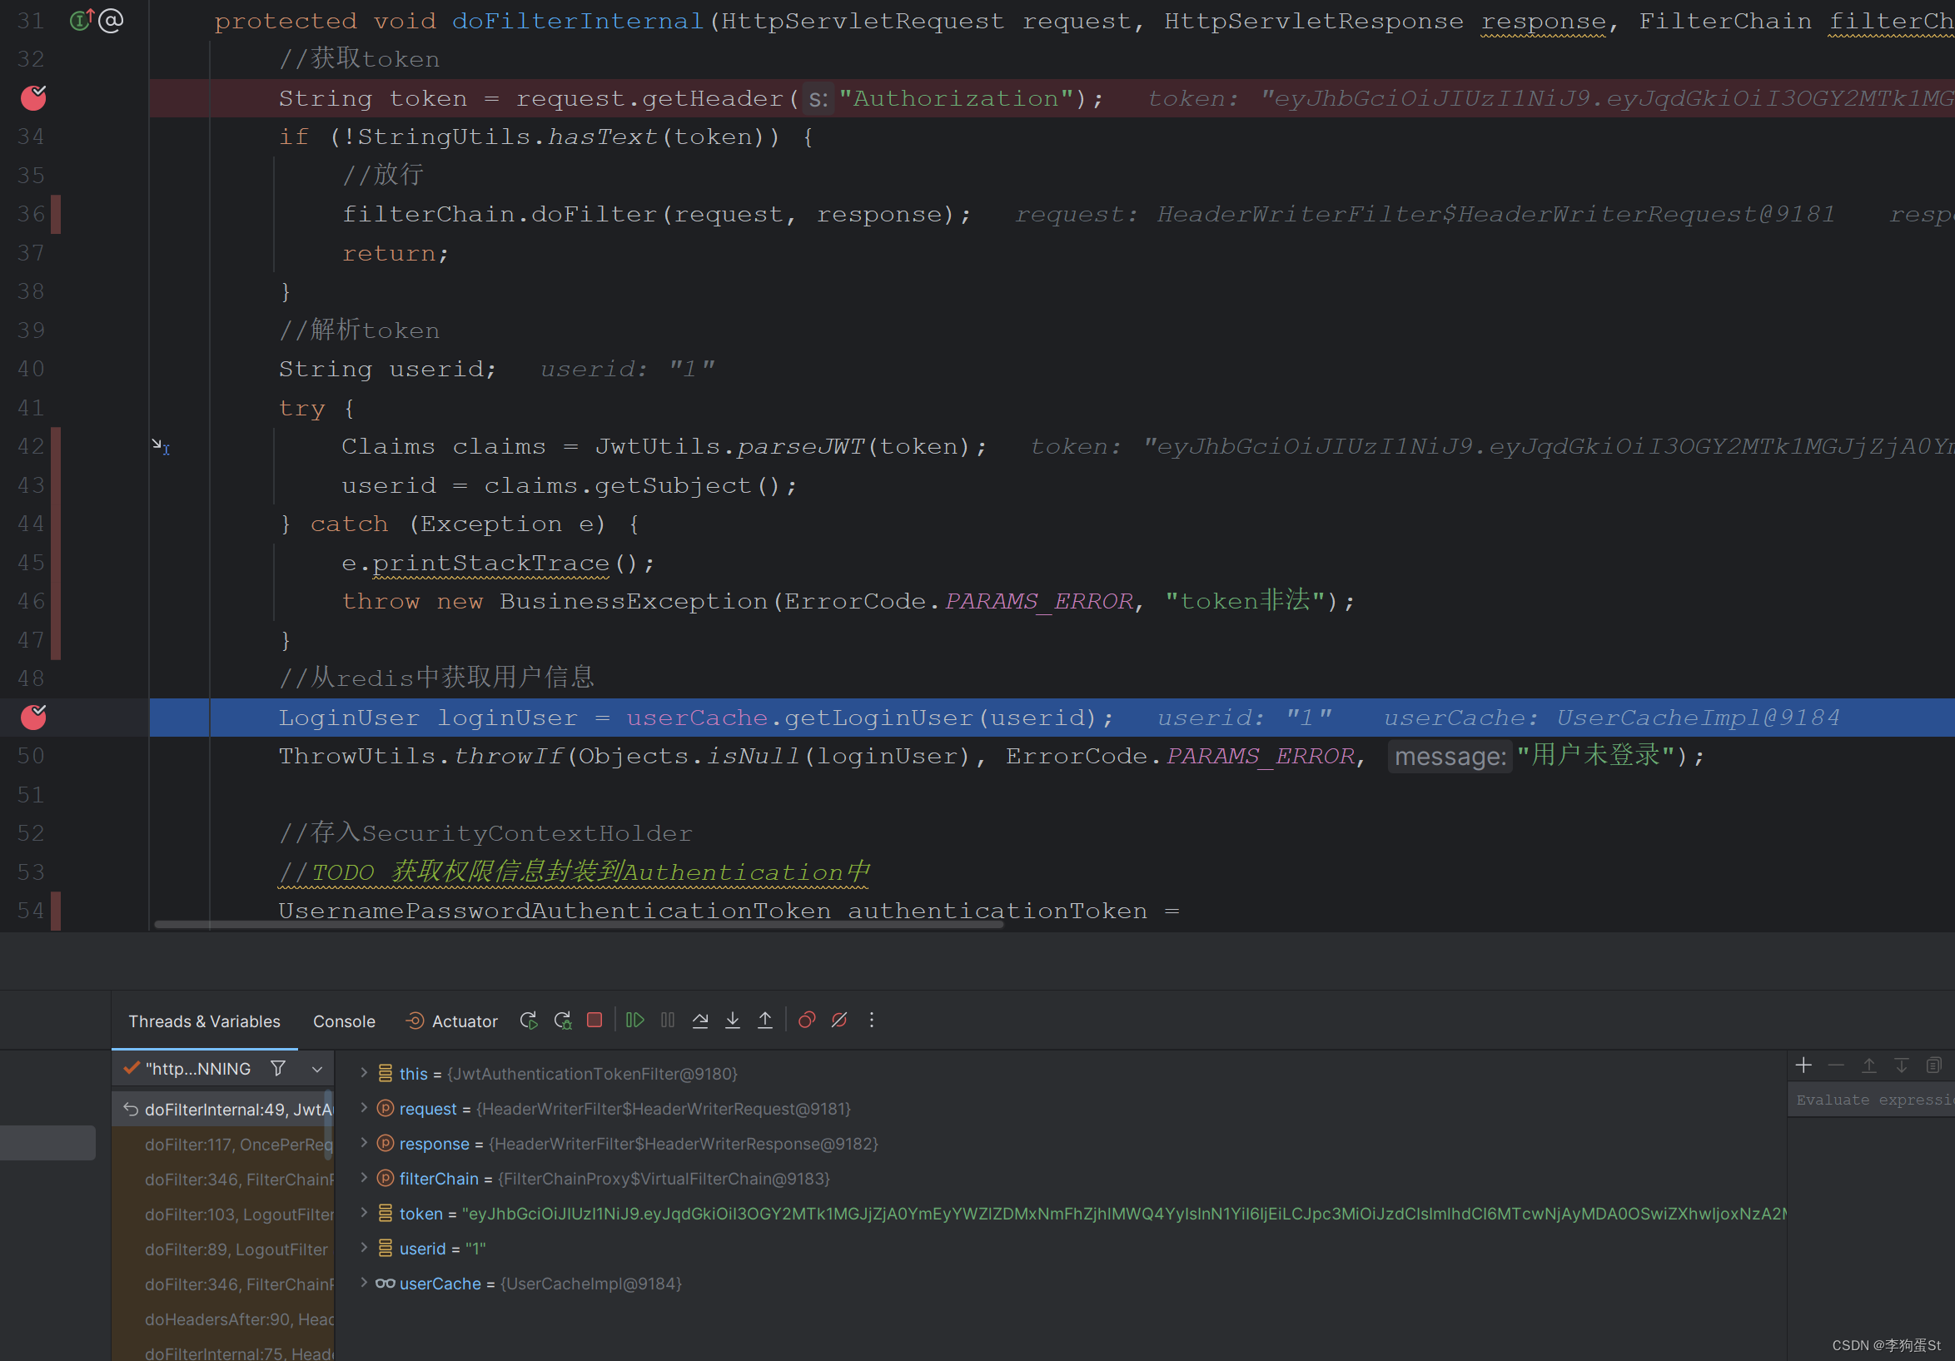Click the override gutter icon on line 31
1955x1361 pixels.
point(81,20)
